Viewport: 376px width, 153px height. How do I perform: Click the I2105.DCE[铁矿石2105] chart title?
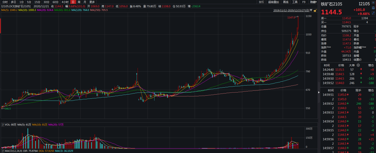[16, 6]
